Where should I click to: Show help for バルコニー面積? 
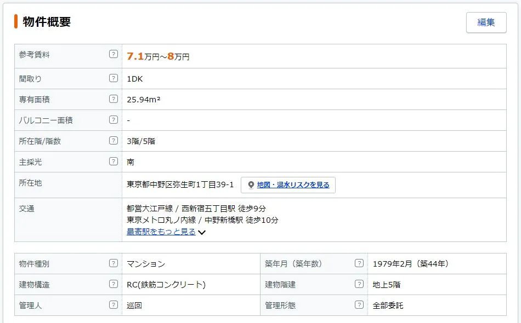click(x=113, y=120)
